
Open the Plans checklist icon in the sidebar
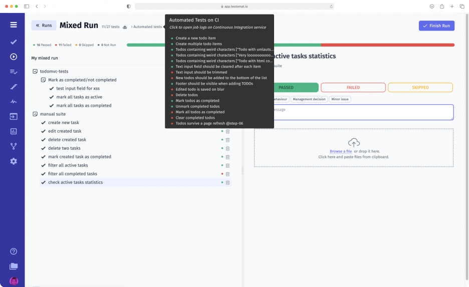click(x=14, y=72)
